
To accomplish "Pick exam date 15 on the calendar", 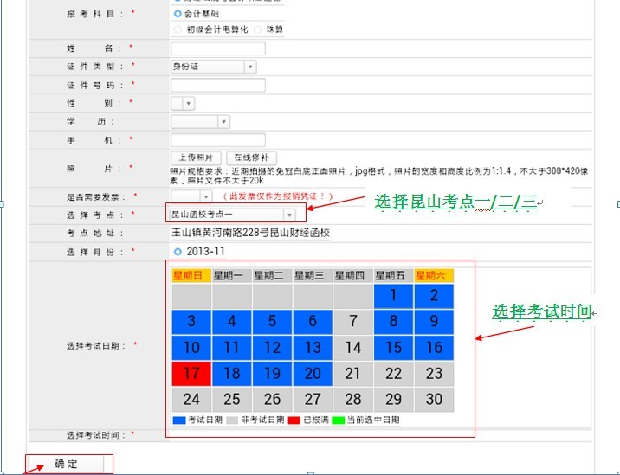I will point(393,347).
